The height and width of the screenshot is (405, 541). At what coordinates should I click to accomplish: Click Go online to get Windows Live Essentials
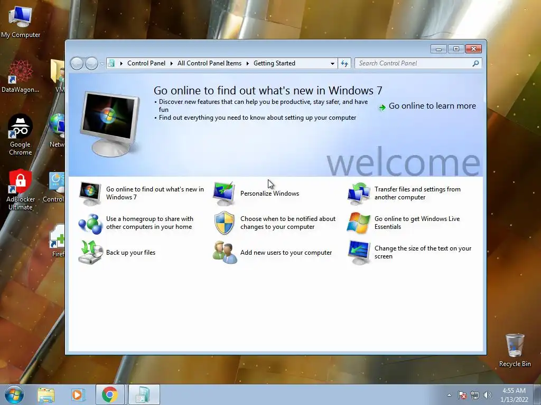tap(417, 223)
